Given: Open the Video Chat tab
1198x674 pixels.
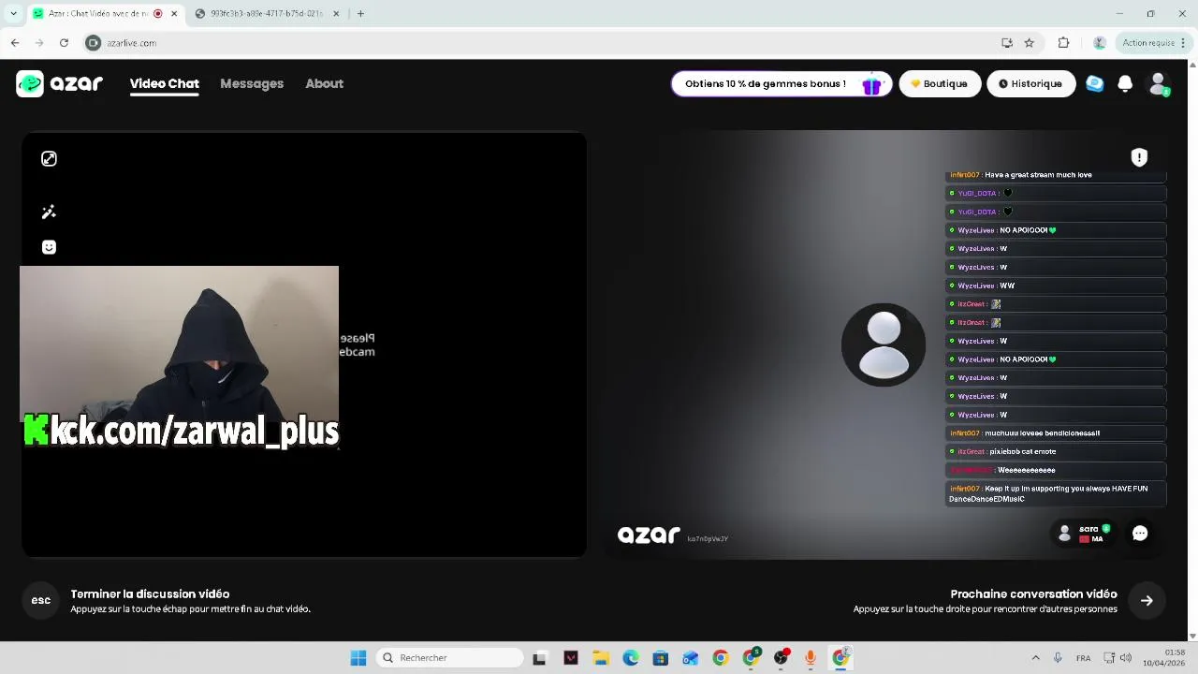Looking at the screenshot, I should (164, 83).
